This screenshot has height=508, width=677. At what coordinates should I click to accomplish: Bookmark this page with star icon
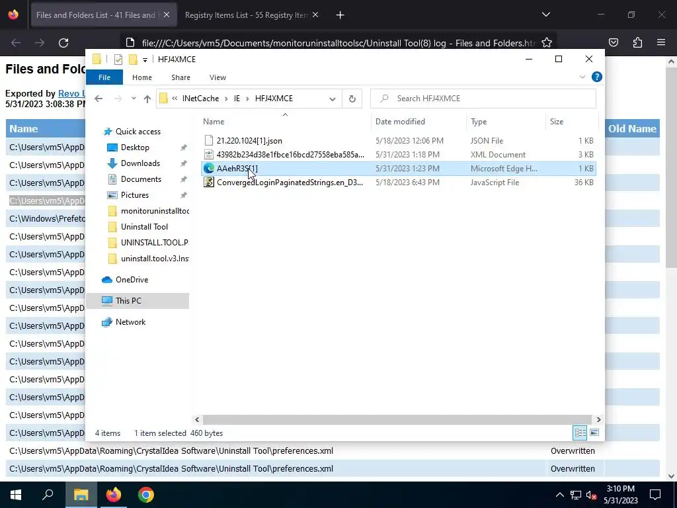click(x=547, y=43)
